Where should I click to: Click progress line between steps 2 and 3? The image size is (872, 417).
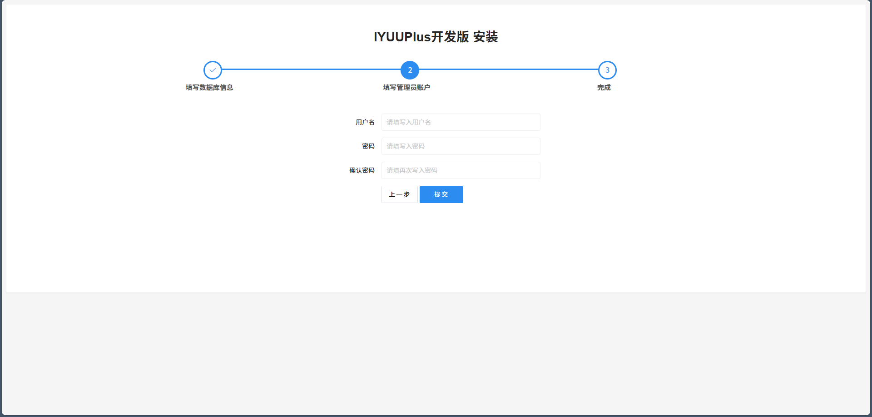(x=509, y=69)
